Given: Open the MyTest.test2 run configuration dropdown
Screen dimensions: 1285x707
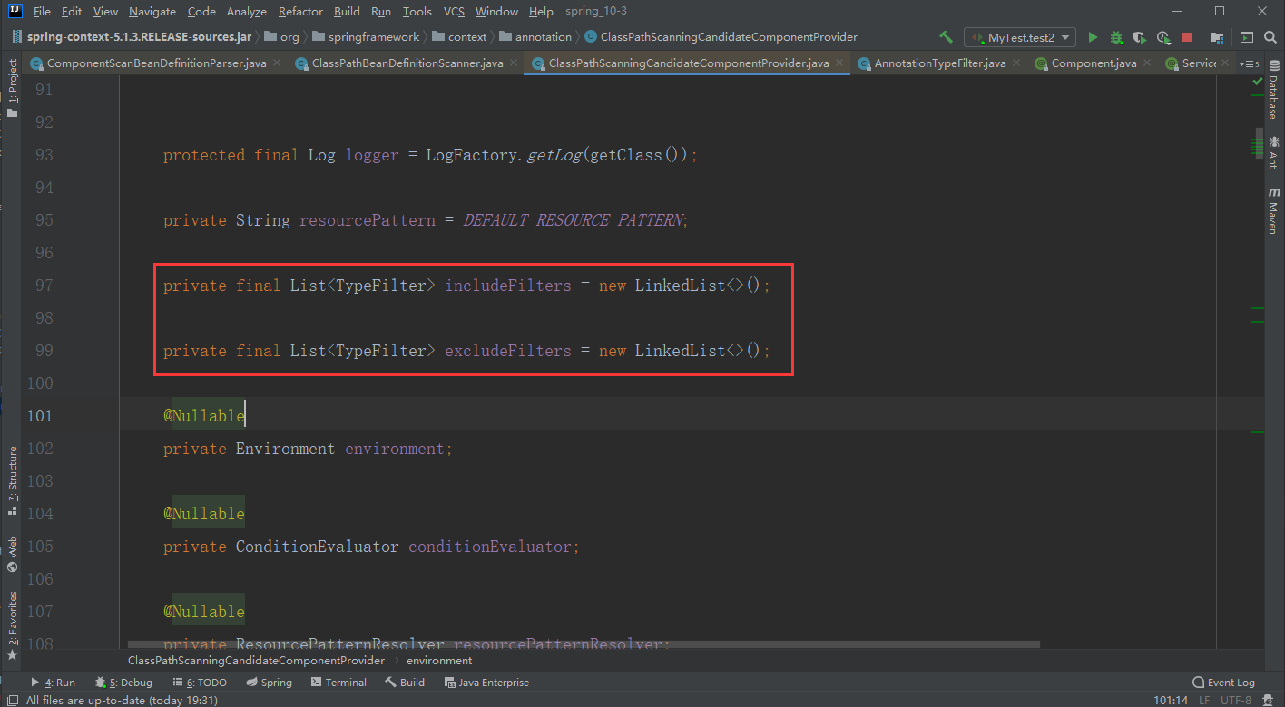Looking at the screenshot, I should coord(1020,37).
